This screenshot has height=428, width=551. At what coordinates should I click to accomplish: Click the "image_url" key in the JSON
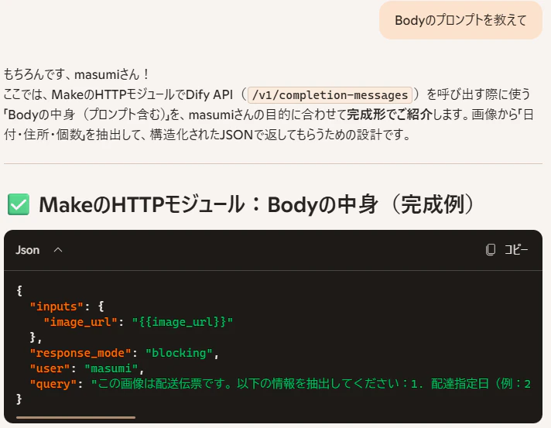coord(80,322)
